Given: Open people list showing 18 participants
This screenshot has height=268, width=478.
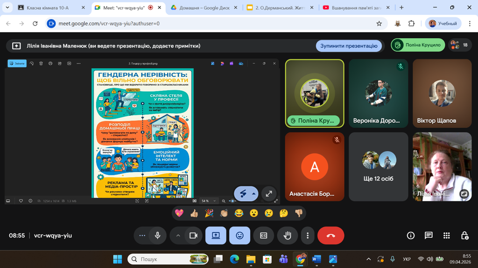Looking at the screenshot, I should click(459, 45).
